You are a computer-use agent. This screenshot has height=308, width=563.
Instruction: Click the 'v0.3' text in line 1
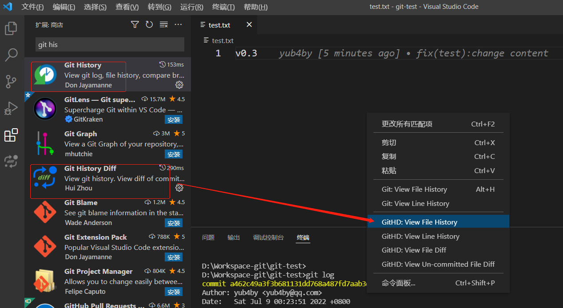click(x=246, y=53)
